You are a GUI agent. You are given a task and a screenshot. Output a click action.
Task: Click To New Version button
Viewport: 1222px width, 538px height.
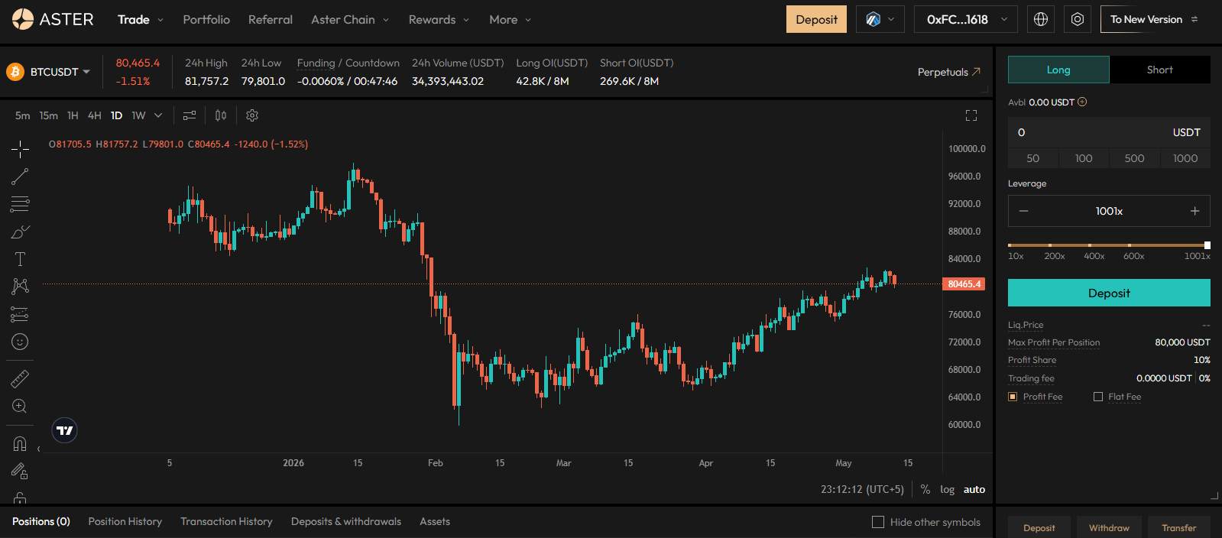point(1154,20)
